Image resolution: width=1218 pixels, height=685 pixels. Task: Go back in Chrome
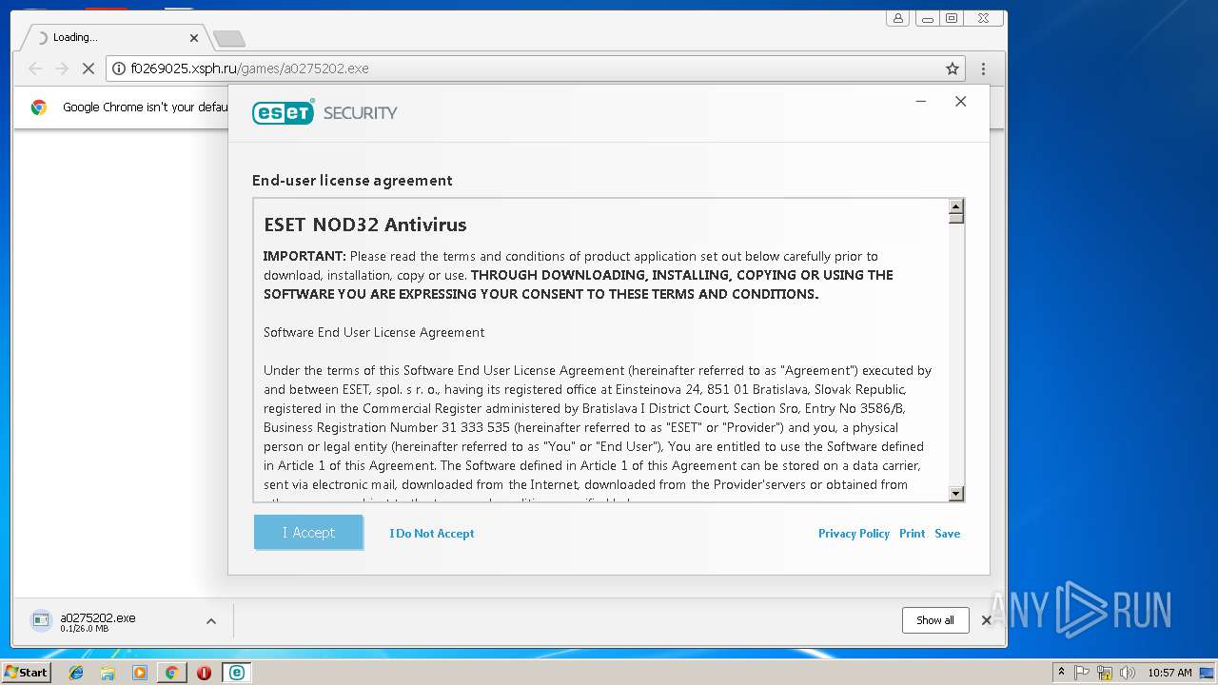coord(35,68)
